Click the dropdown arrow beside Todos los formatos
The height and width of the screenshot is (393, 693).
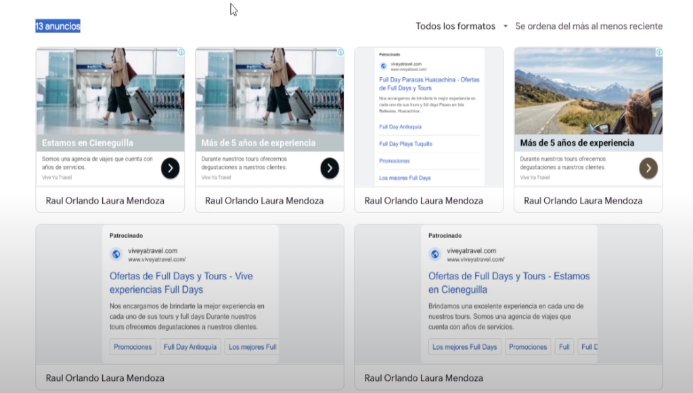(505, 26)
